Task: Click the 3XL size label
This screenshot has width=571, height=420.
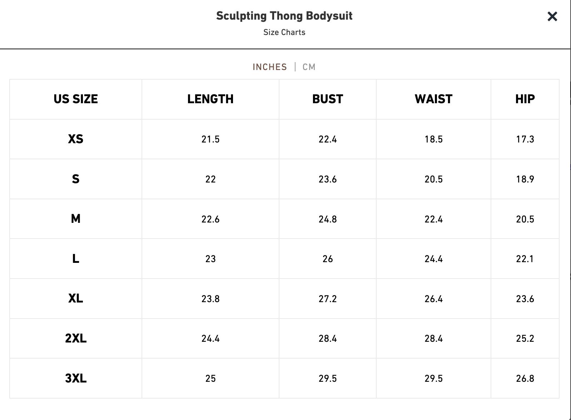Action: coord(76,379)
